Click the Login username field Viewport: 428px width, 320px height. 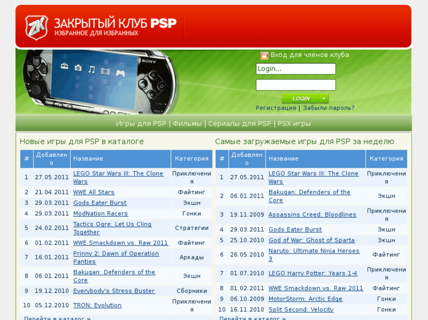click(296, 69)
